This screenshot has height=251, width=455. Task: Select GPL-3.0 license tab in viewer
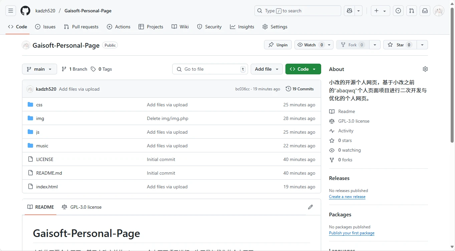82,207
